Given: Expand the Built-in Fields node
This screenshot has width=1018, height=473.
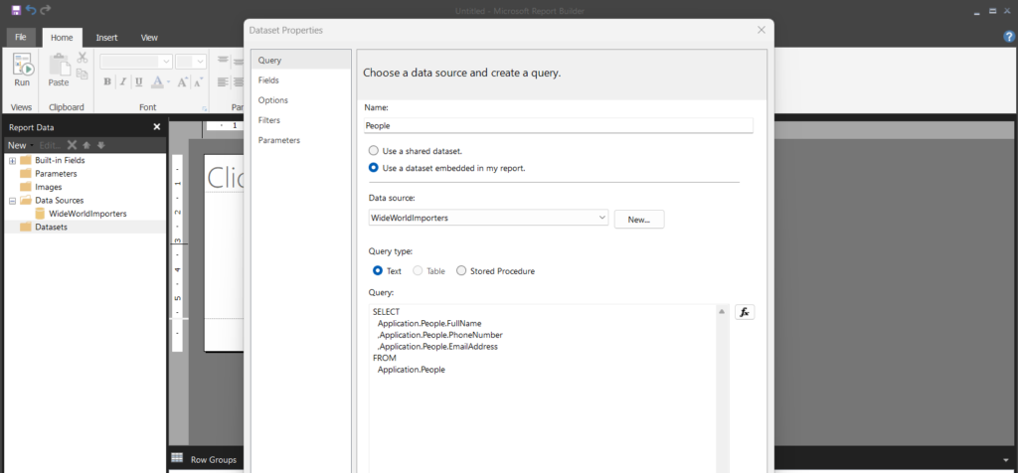Looking at the screenshot, I should 12,160.
